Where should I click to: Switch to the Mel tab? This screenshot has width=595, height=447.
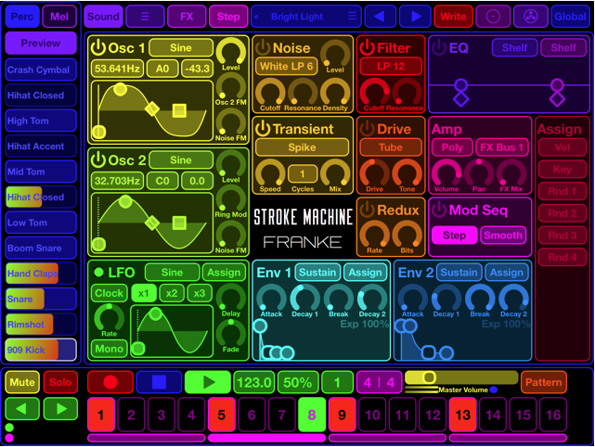coord(60,16)
